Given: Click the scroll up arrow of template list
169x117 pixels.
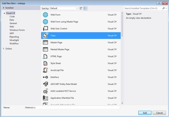Looking at the screenshot, I should [x=122, y=13].
